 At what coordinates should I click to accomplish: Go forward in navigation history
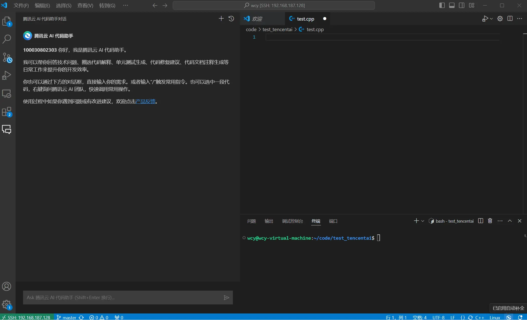tap(165, 6)
